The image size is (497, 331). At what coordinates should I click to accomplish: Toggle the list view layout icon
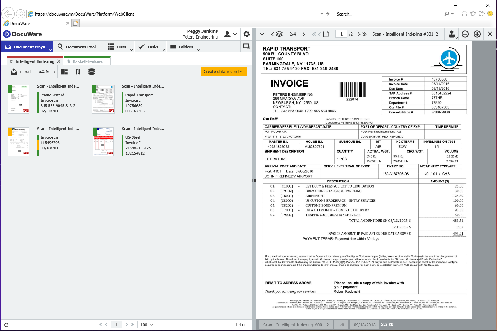click(64, 72)
